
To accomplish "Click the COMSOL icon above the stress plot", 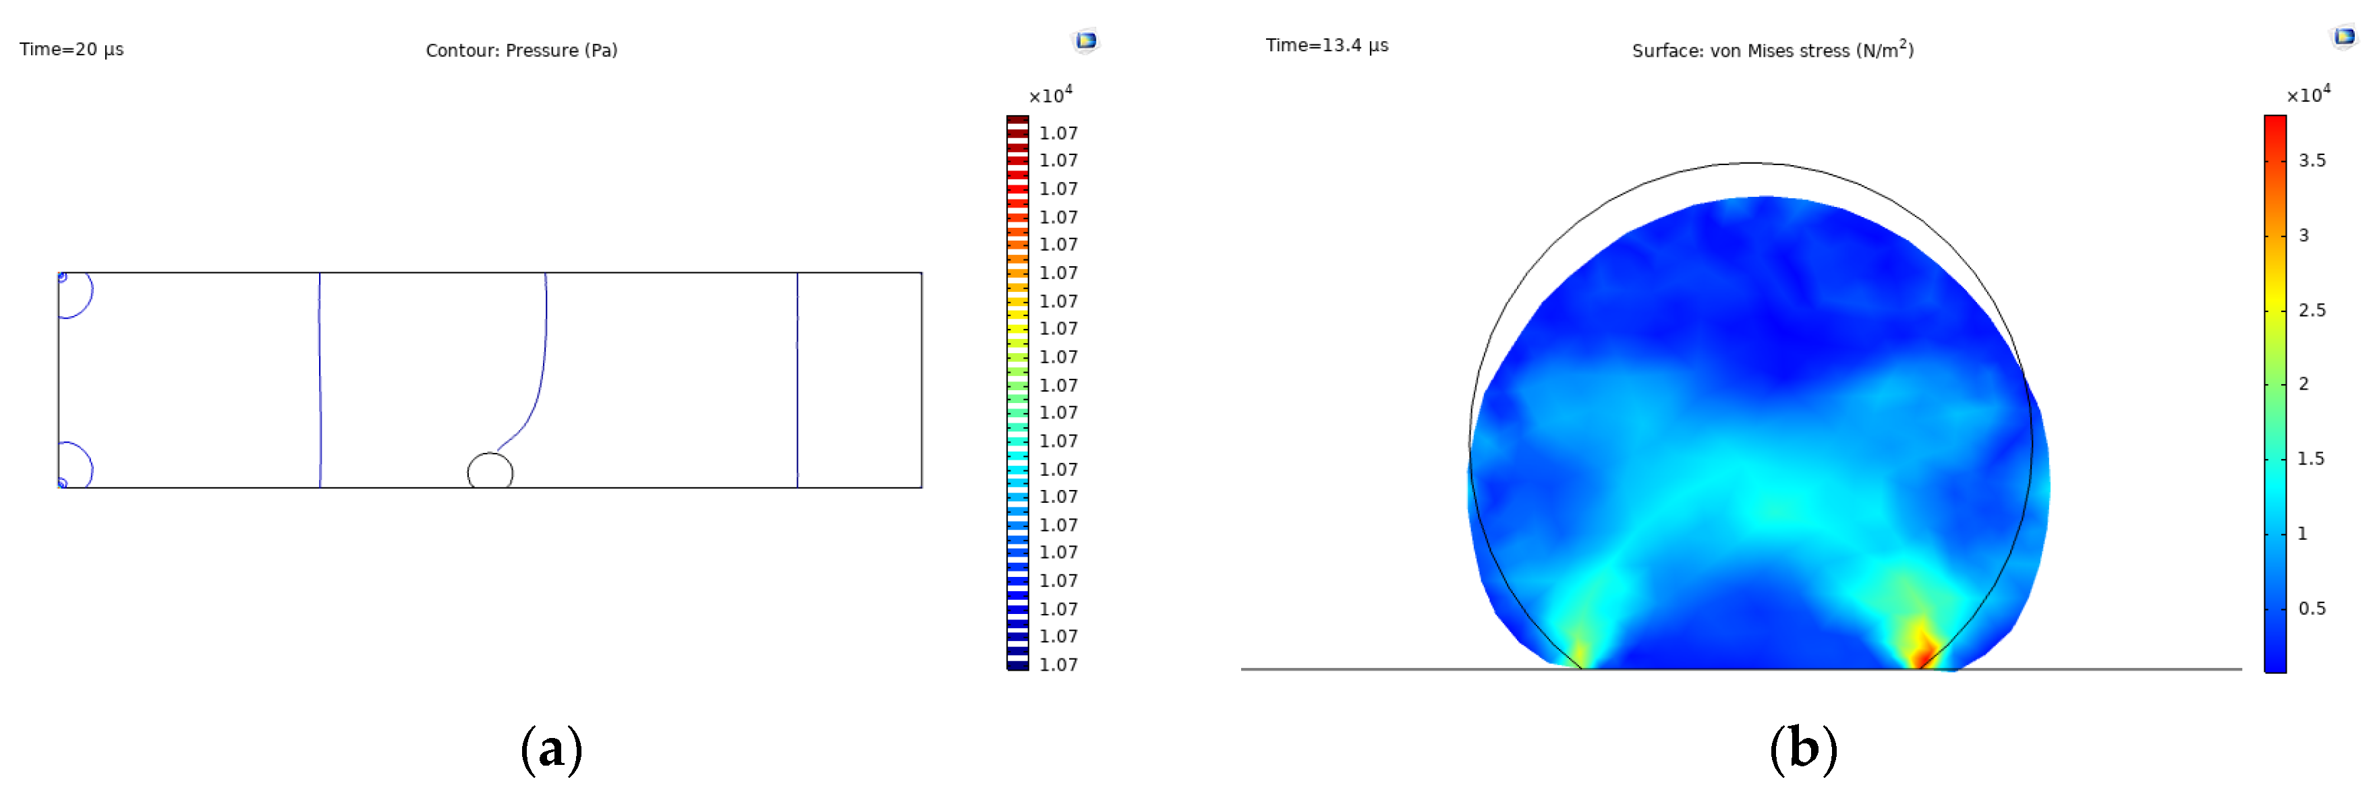I will (2344, 37).
